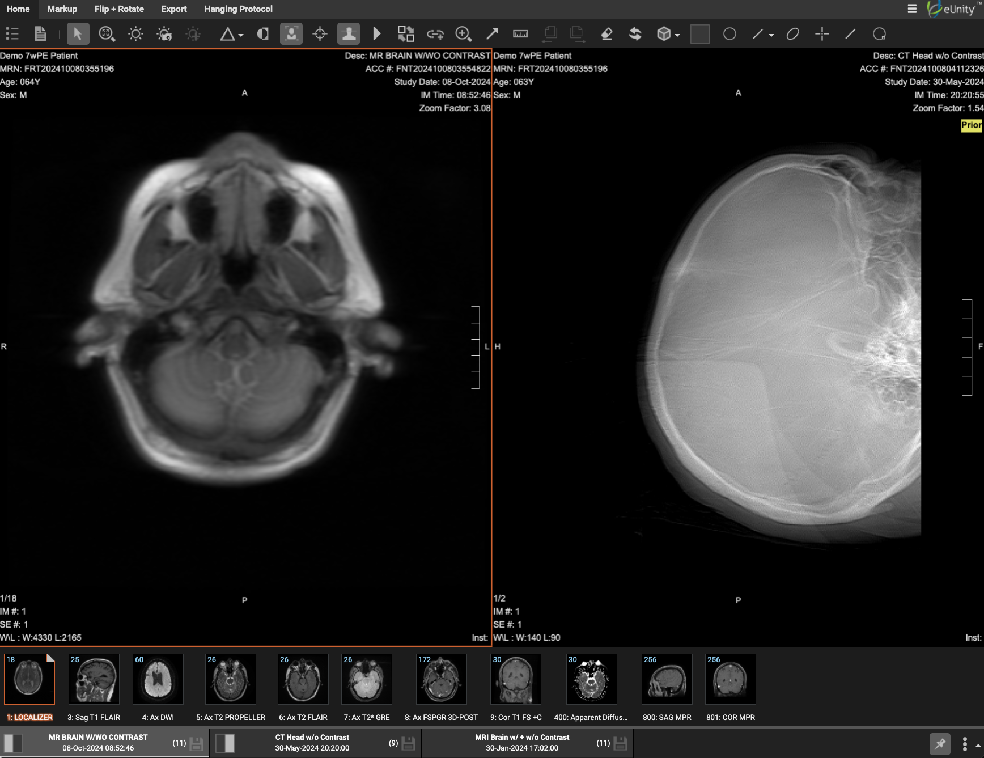
Task: Select the ellipse annotation tool
Action: pos(792,34)
